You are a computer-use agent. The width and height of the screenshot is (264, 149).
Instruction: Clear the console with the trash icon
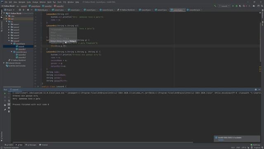point(9,111)
